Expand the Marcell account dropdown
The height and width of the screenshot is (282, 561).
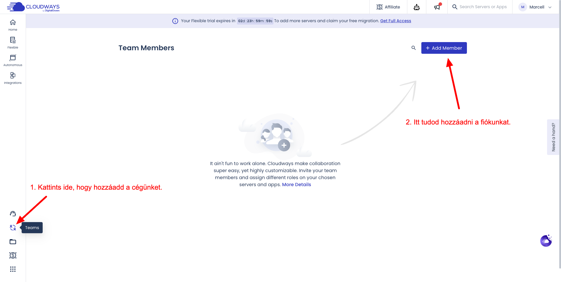[535, 7]
